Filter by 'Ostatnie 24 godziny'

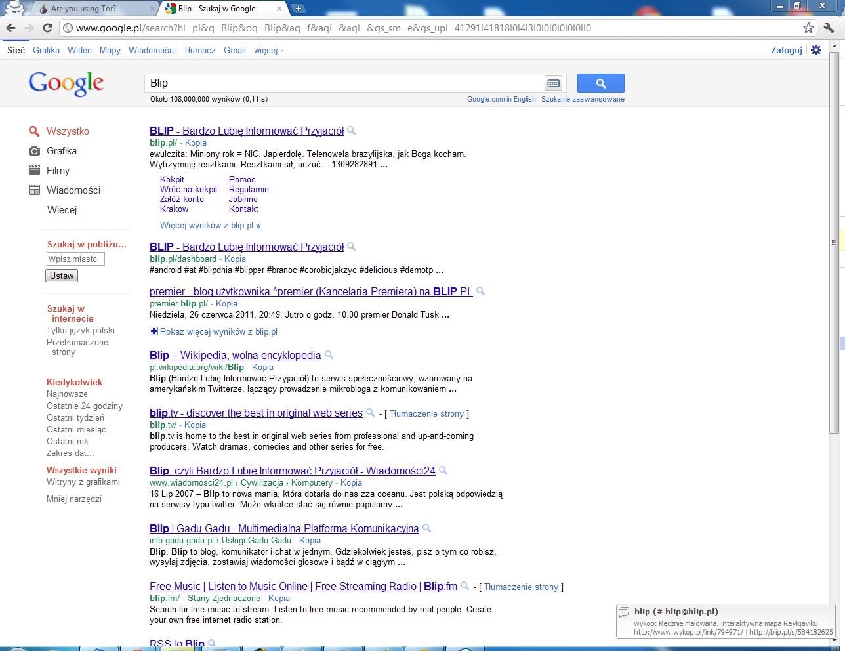pyautogui.click(x=85, y=406)
